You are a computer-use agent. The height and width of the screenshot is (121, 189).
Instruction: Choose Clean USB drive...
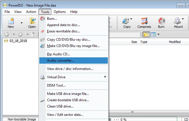click(x=73, y=106)
